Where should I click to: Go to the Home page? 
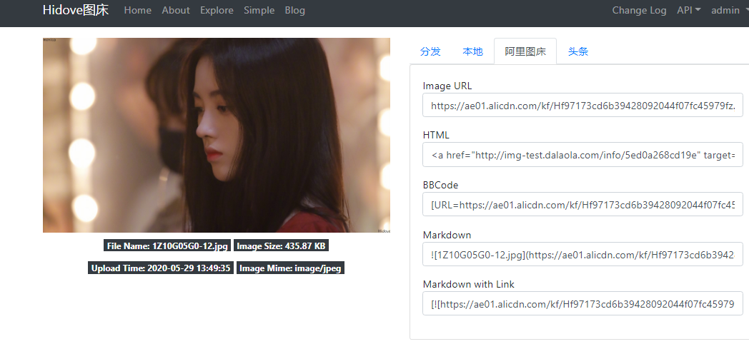pos(137,10)
